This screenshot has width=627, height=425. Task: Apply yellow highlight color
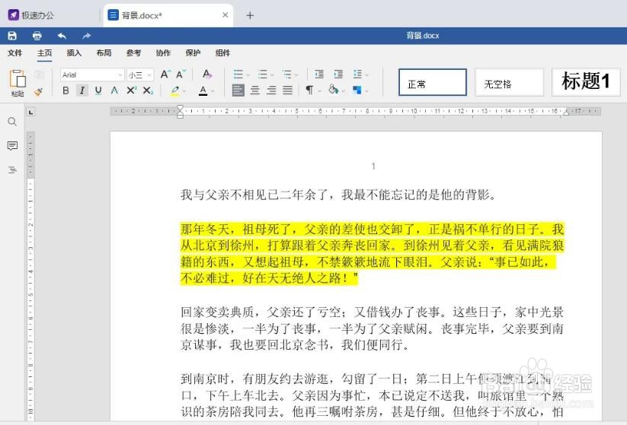tap(174, 91)
